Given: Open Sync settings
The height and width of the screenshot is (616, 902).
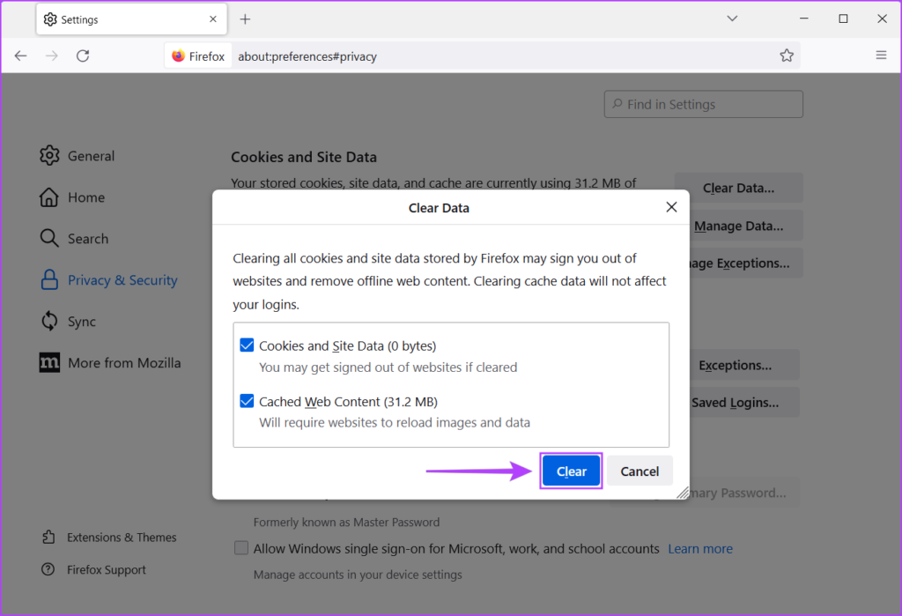Looking at the screenshot, I should coord(79,321).
